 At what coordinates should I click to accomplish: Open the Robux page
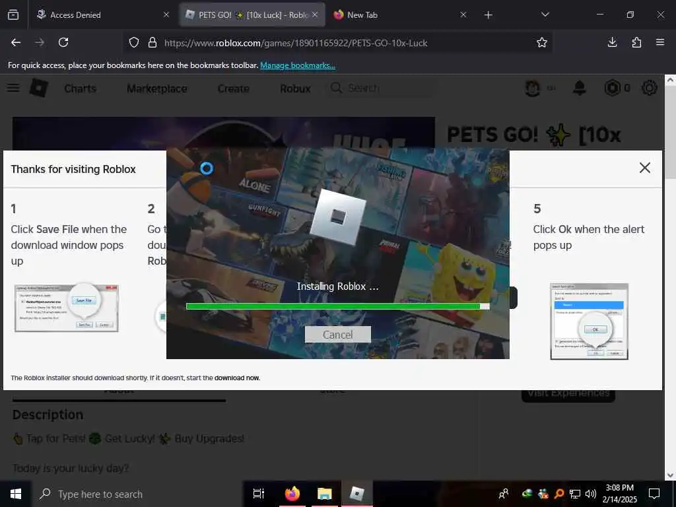point(295,89)
